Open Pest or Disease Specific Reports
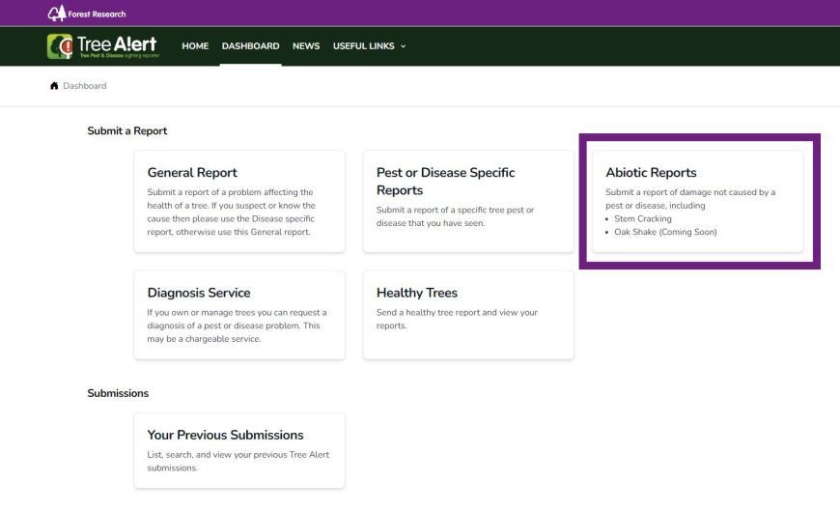The image size is (840, 511). coord(468,201)
